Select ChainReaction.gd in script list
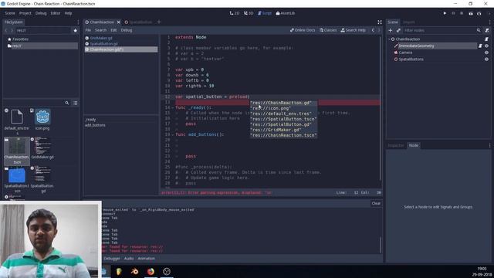This screenshot has height=278, width=494. coord(121,49)
